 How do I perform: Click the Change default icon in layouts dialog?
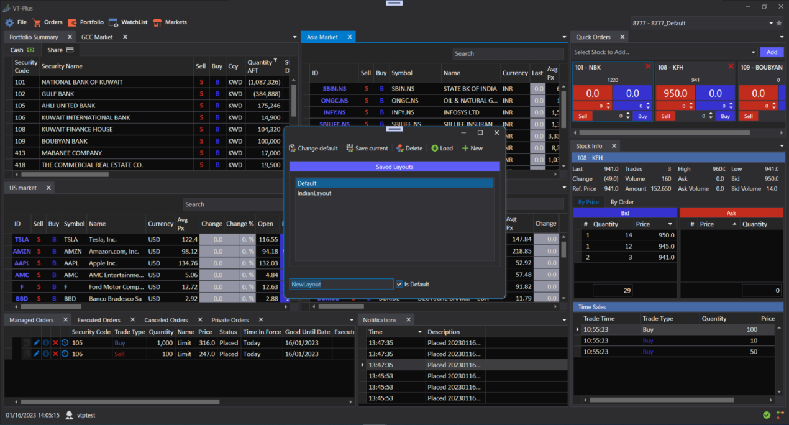[293, 149]
